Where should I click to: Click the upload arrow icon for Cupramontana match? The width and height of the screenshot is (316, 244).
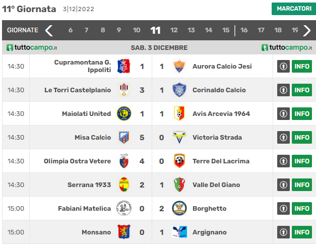click(x=283, y=67)
